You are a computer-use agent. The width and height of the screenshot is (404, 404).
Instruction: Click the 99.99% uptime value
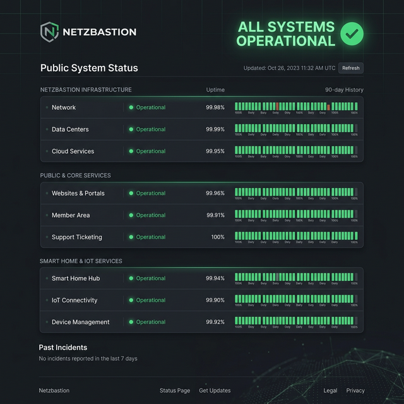tap(215, 129)
